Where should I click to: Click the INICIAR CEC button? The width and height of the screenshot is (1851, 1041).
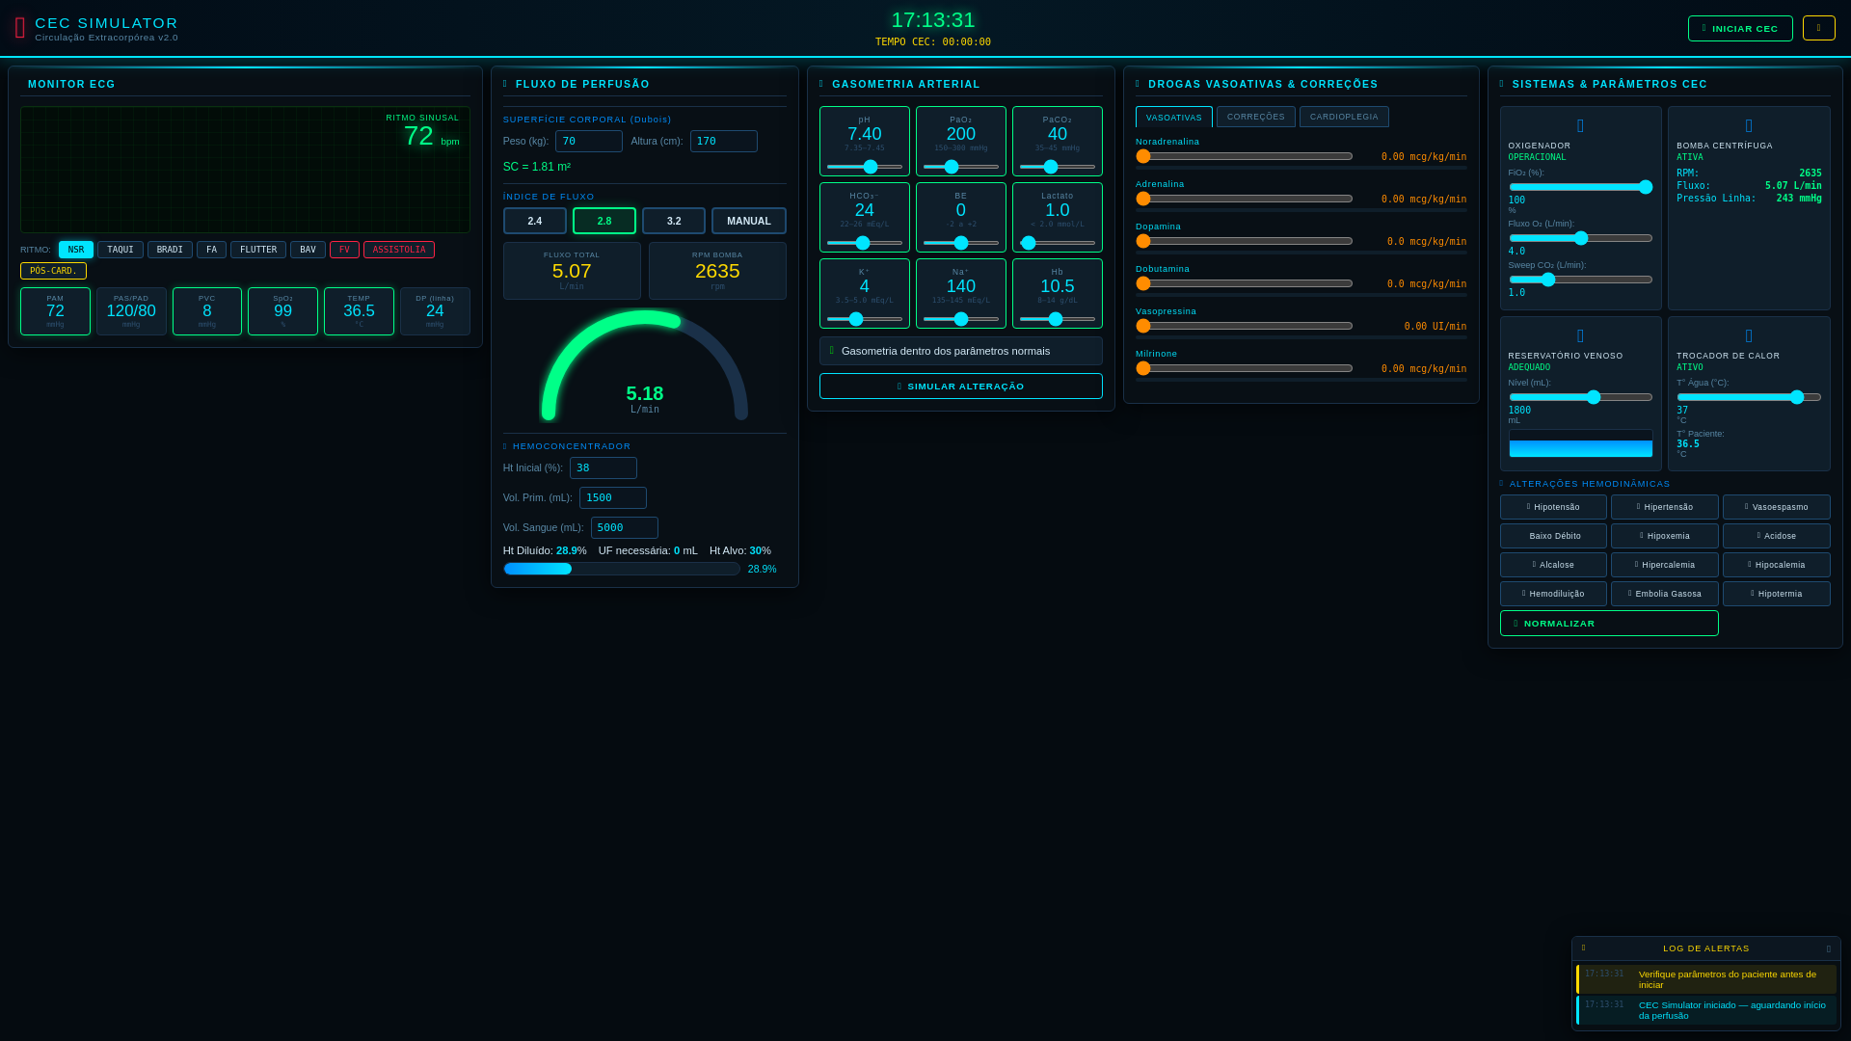(1740, 28)
